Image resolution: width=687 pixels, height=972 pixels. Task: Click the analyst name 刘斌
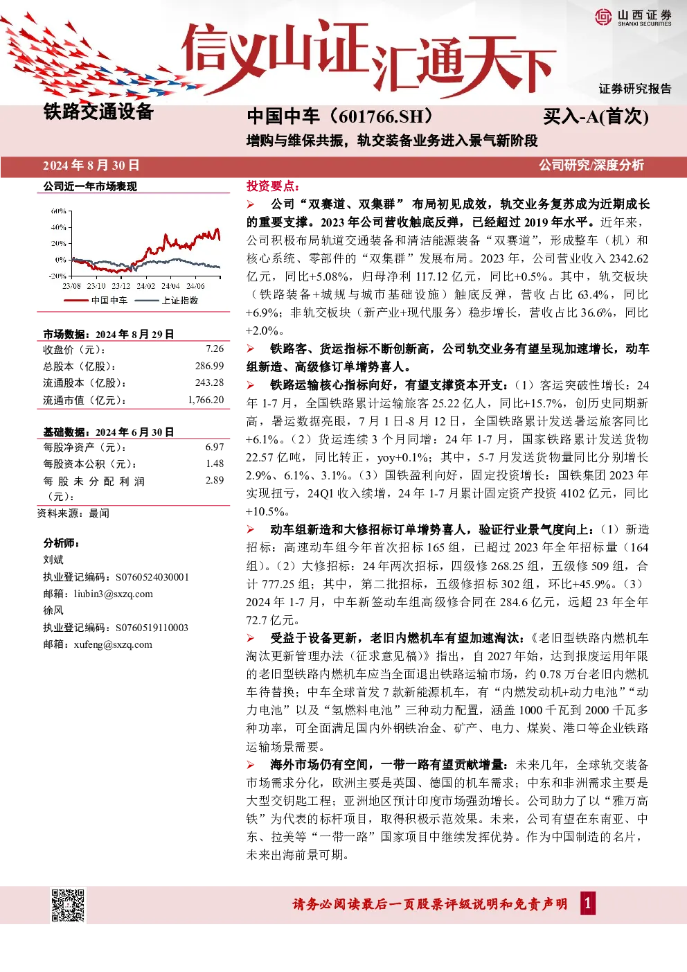[x=53, y=560]
